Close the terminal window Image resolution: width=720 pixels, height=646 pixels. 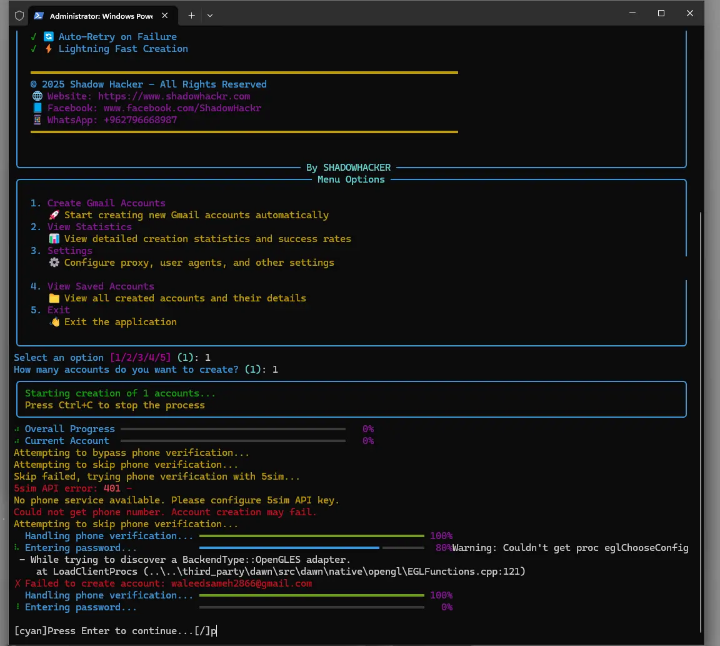point(690,13)
